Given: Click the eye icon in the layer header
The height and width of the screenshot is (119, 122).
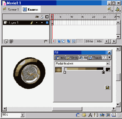Looking at the screenshot, I should pyautogui.click(x=37, y=17).
